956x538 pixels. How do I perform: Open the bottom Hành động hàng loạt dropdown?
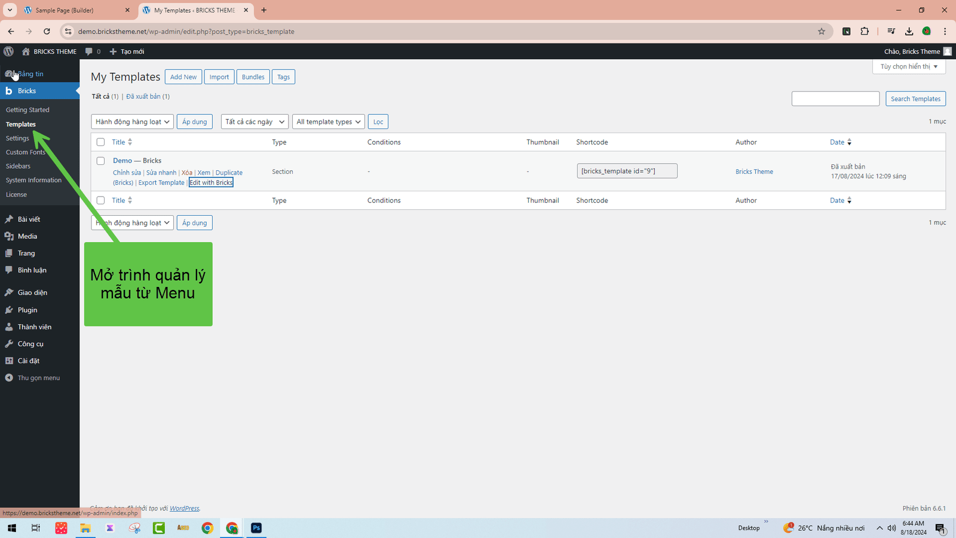click(x=132, y=223)
